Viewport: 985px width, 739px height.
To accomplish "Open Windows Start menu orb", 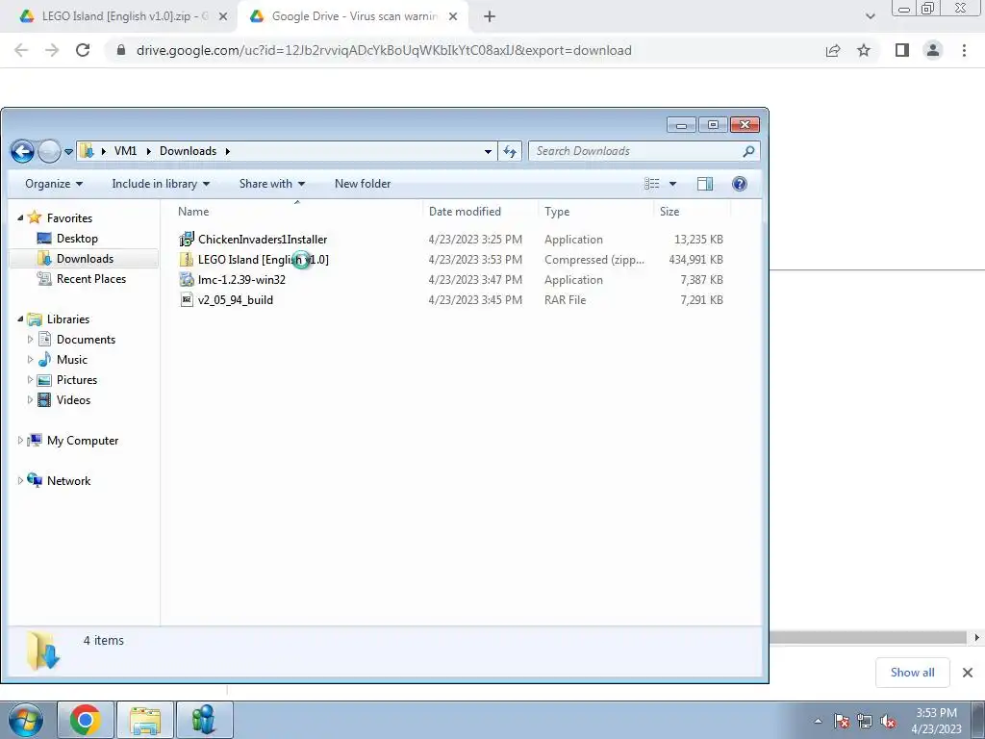I will pyautogui.click(x=26, y=720).
